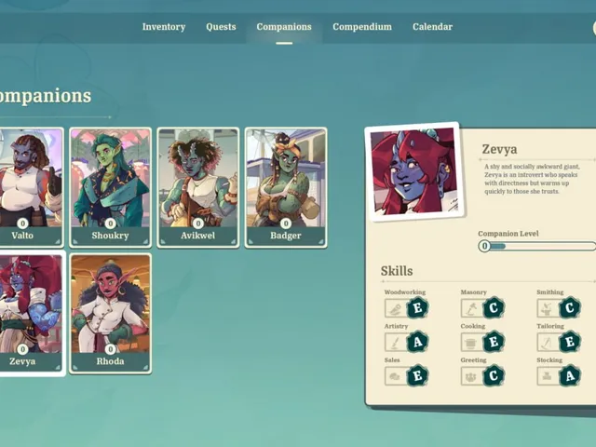Click the Woodworking skill saw icon
This screenshot has height=447, width=596.
[396, 308]
